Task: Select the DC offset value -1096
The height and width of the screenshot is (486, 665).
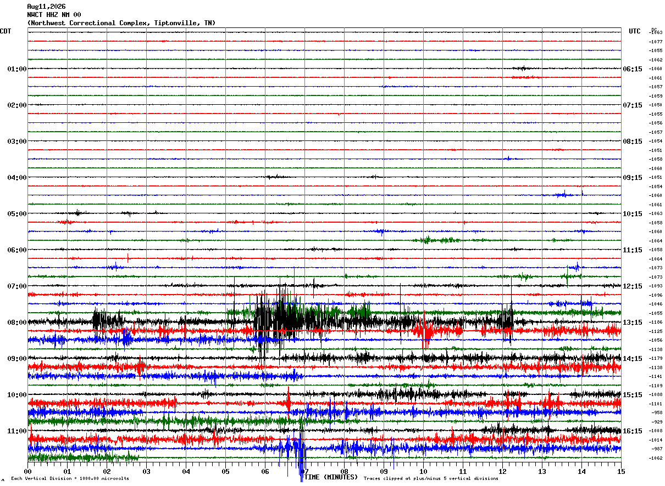Action: pos(656,295)
